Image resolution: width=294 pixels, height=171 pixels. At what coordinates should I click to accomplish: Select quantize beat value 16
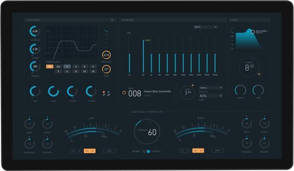93,71
